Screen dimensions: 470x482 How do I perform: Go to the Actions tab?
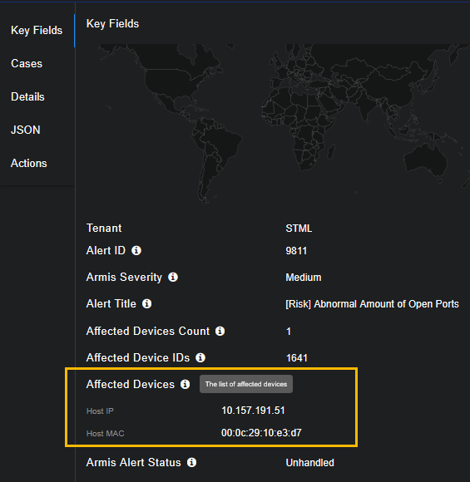coord(29,163)
